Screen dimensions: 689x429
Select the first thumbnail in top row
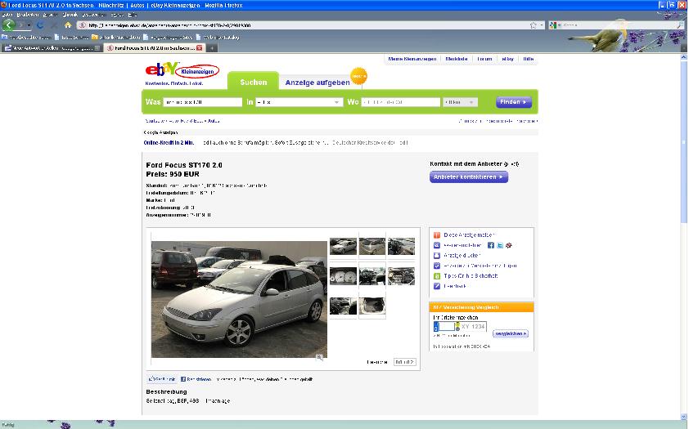click(x=343, y=246)
